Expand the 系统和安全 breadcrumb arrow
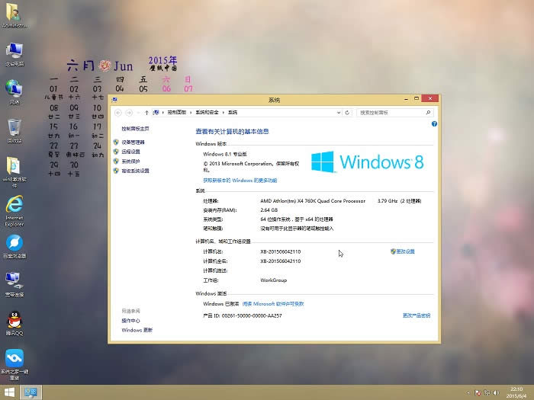The width and height of the screenshot is (534, 400). (224, 112)
